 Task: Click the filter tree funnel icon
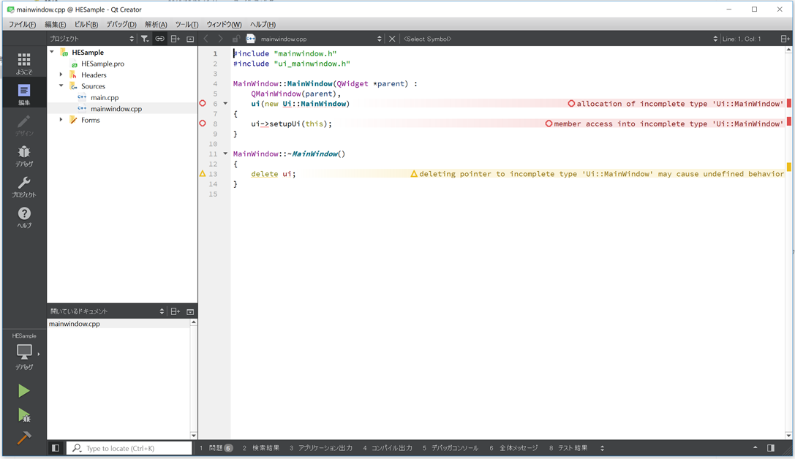[x=145, y=39]
